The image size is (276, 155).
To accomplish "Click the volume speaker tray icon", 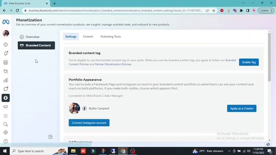I will [248, 151].
